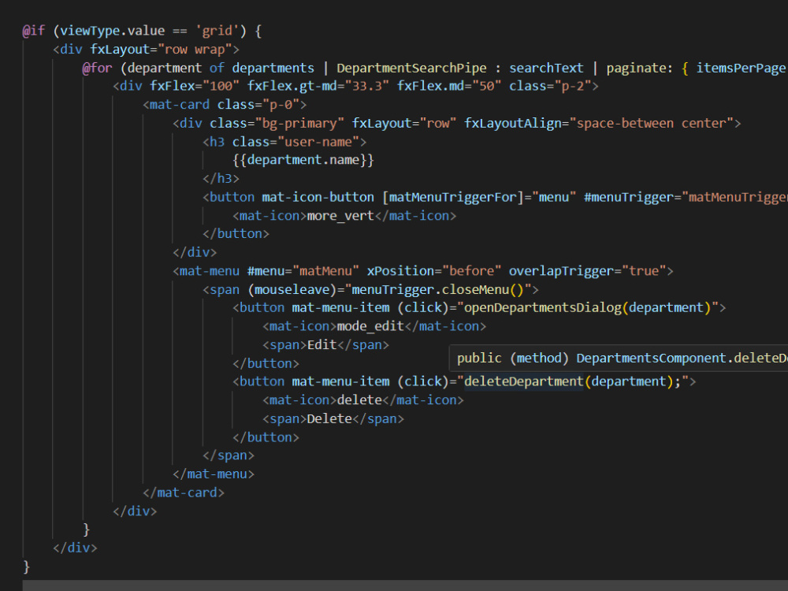Viewport: 788px width, 591px height.
Task: Click the last closing brace of @if block
Action: click(26, 567)
